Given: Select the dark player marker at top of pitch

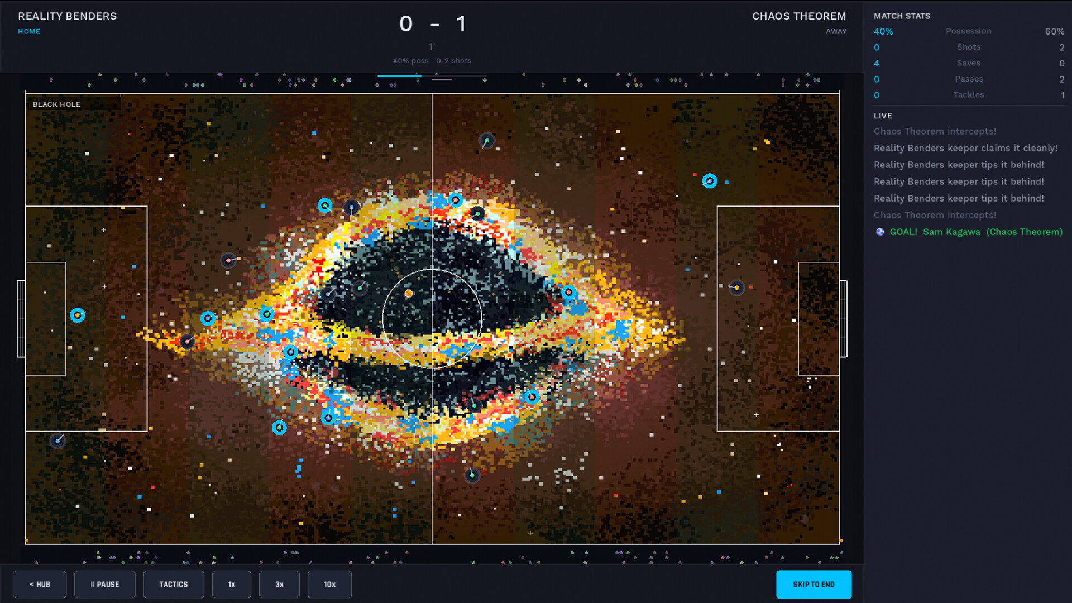Looking at the screenshot, I should 487,140.
